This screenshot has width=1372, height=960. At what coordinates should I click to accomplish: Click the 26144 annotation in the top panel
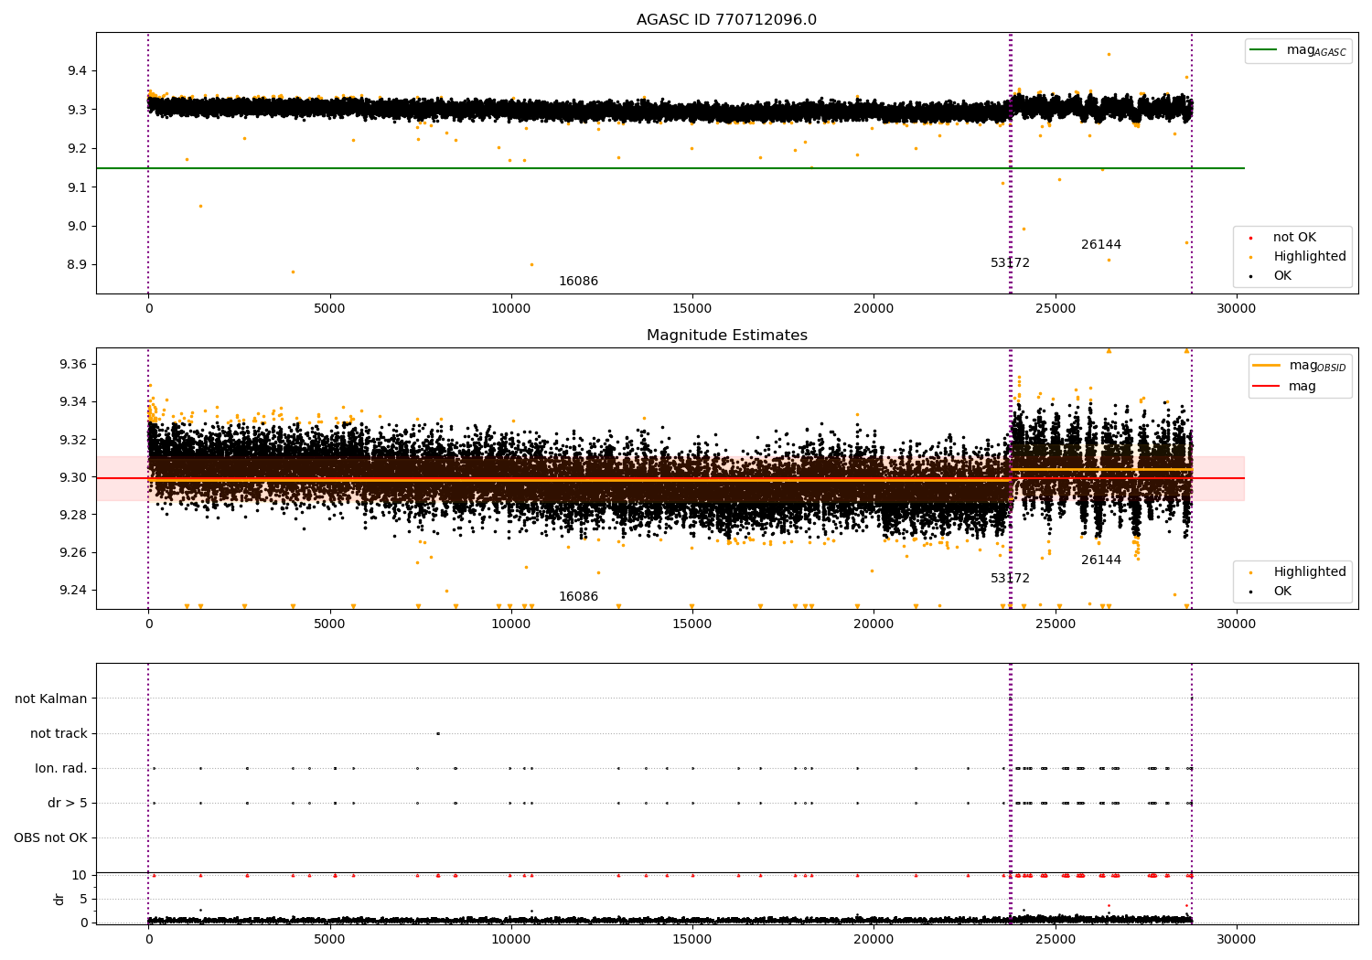click(x=1100, y=245)
